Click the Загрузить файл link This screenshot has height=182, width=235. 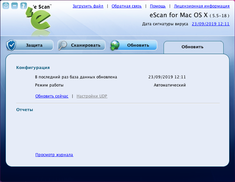pyautogui.click(x=88, y=6)
